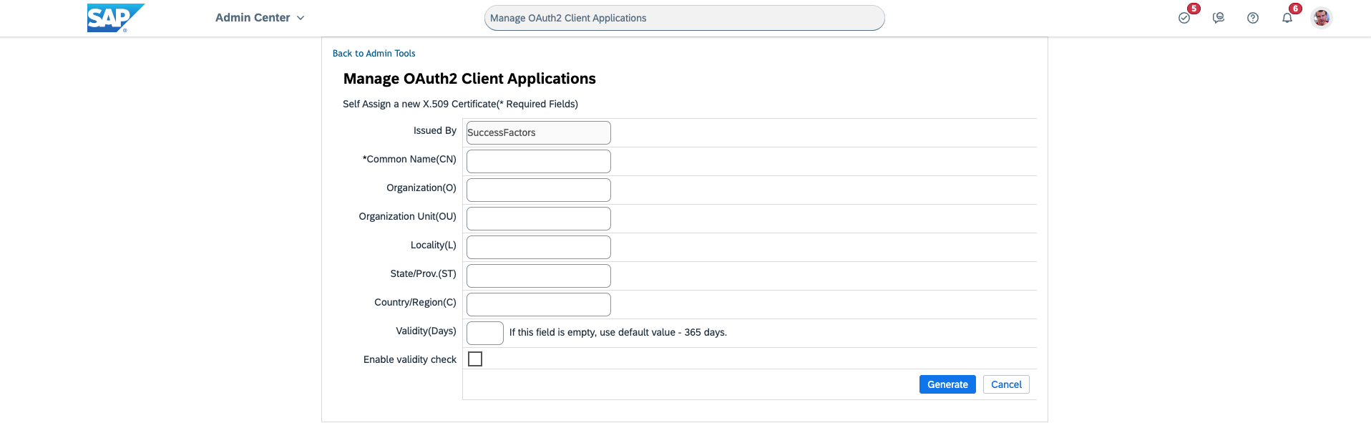Image resolution: width=1371 pixels, height=423 pixels.
Task: Focus the Common Name(CN) input field
Action: point(538,161)
